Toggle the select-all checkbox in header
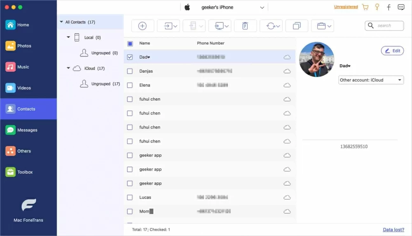 click(130, 43)
